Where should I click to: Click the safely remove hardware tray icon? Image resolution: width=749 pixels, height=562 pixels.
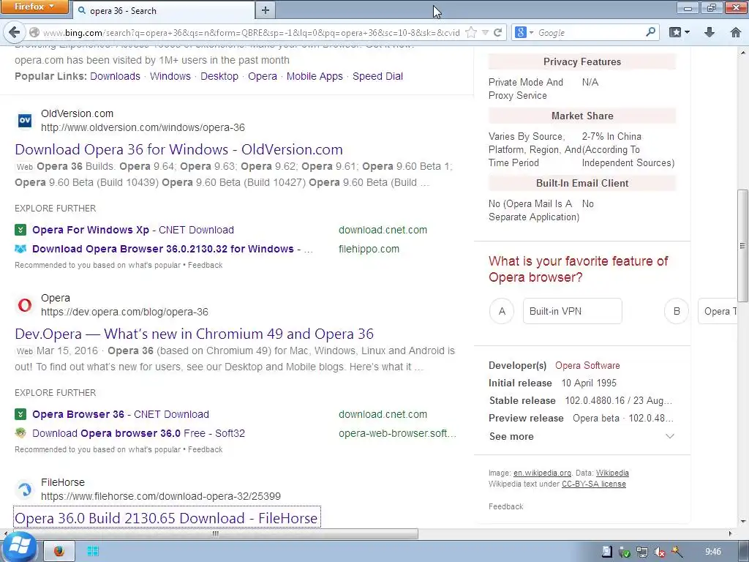(625, 552)
